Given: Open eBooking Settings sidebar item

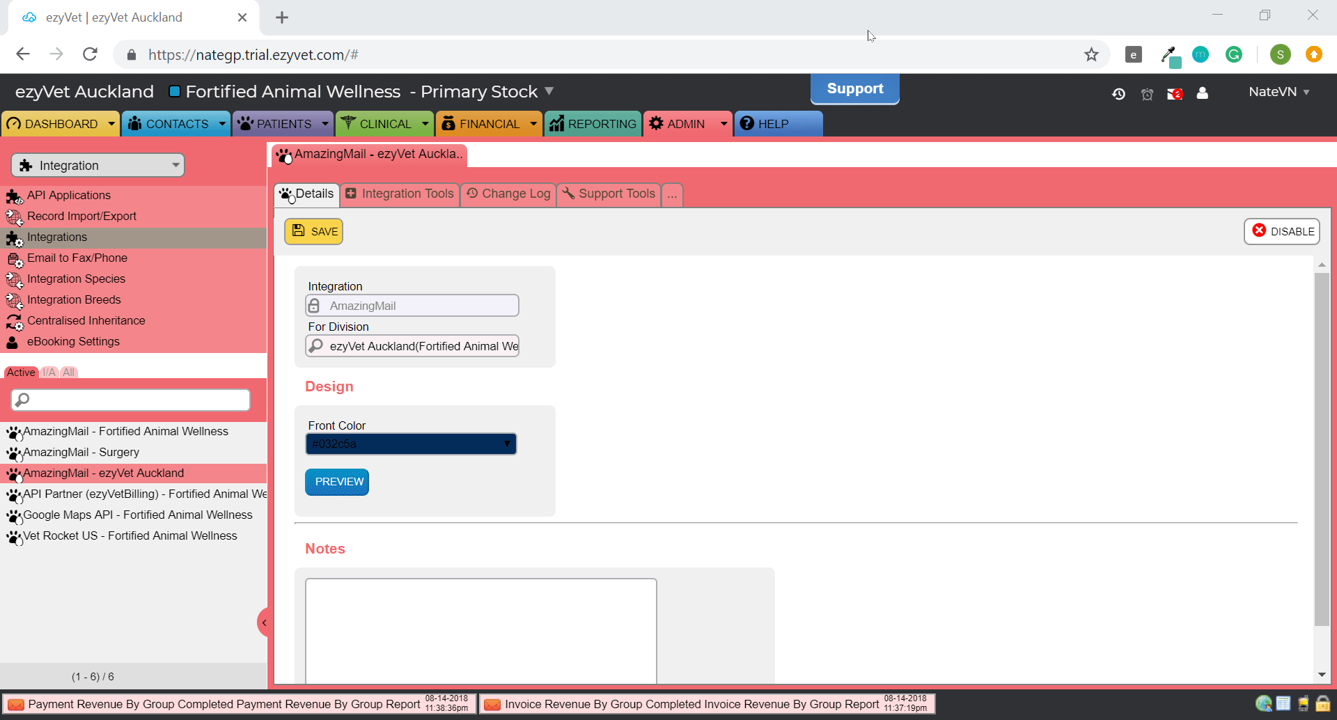Looking at the screenshot, I should coord(73,341).
